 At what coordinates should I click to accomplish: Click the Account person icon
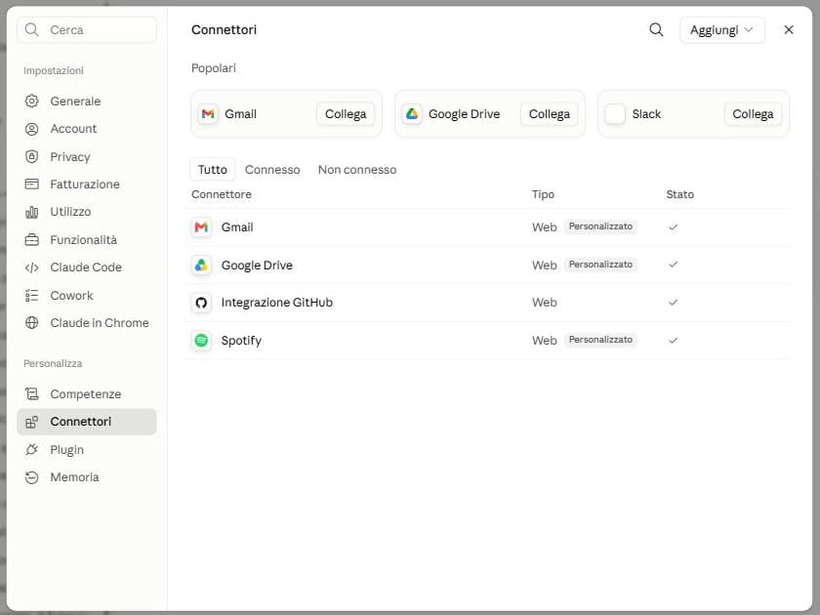32,129
